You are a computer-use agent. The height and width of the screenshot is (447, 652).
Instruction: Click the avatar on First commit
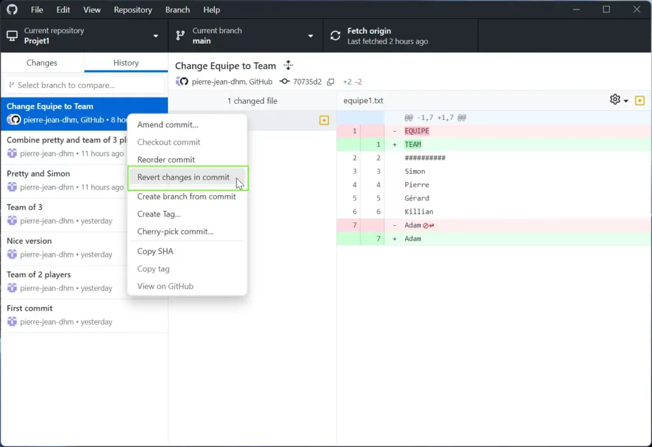pyautogui.click(x=12, y=322)
